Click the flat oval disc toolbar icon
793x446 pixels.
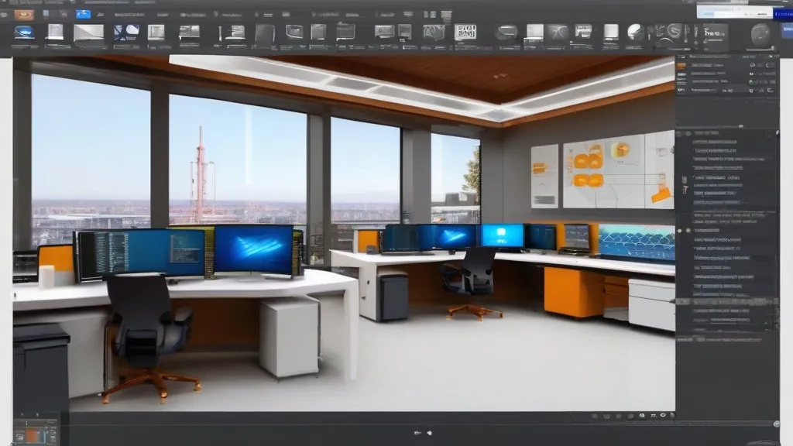506,33
